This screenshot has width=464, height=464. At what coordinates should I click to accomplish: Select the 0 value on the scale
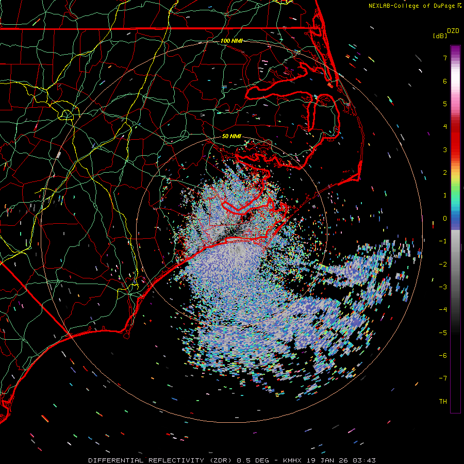[x=445, y=219]
